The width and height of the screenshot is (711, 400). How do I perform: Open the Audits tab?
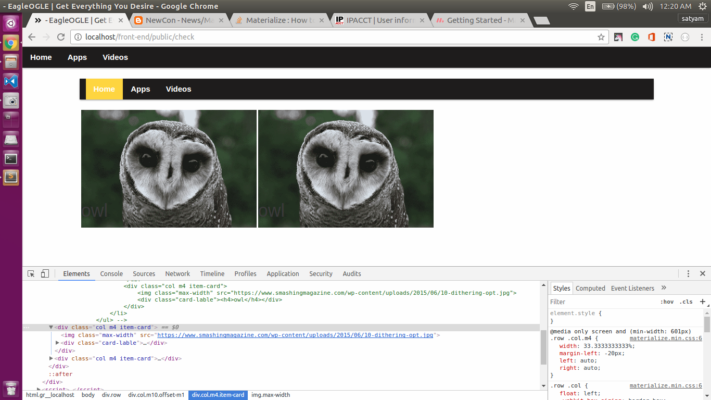pos(352,273)
